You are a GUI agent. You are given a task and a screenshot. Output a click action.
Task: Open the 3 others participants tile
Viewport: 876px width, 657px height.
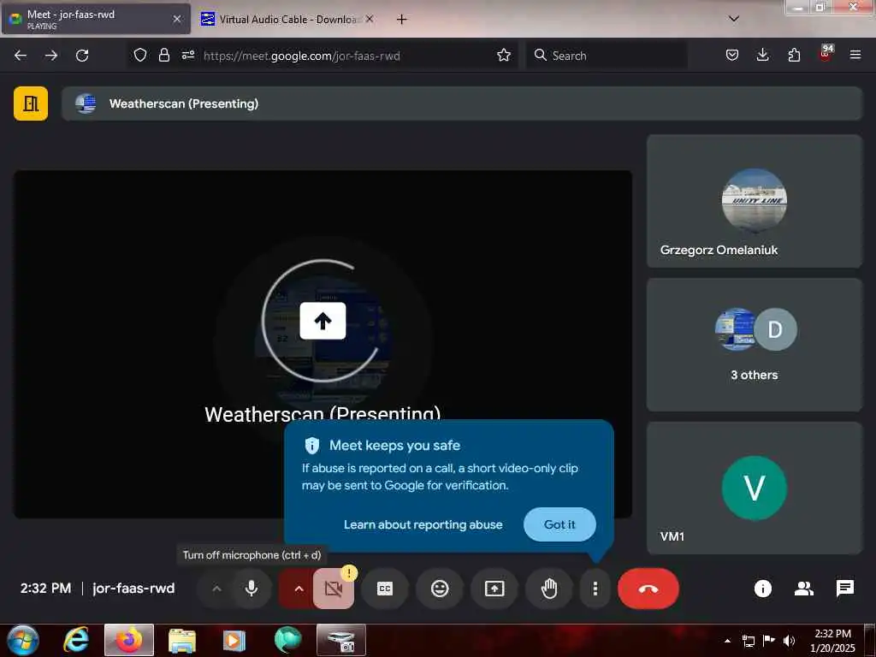coord(755,345)
